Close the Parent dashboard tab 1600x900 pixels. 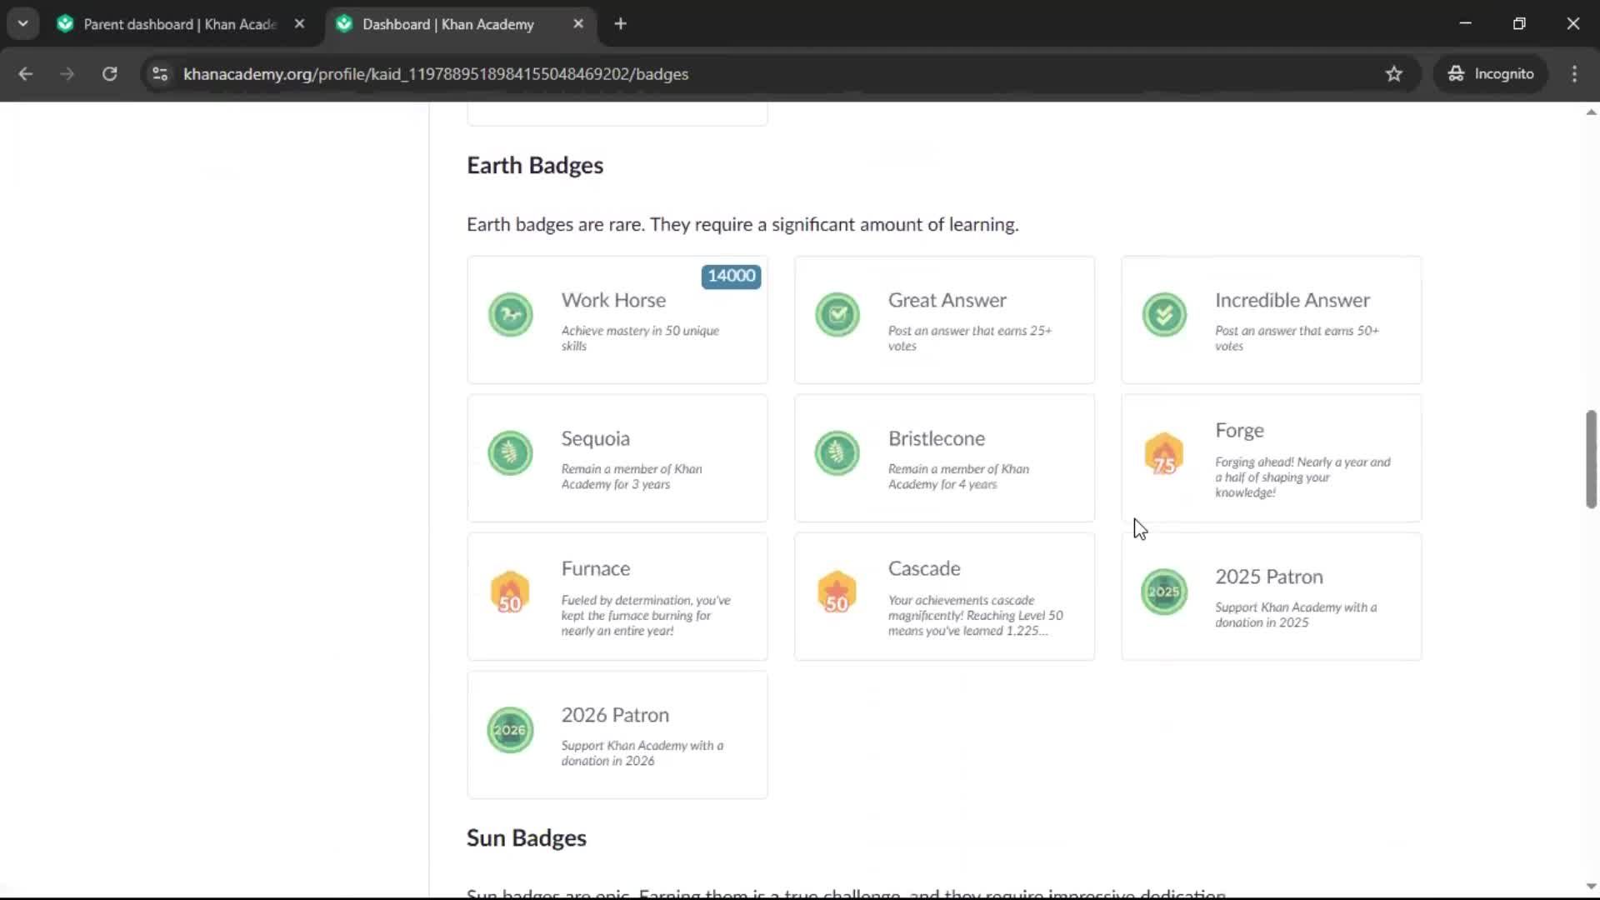299,23
